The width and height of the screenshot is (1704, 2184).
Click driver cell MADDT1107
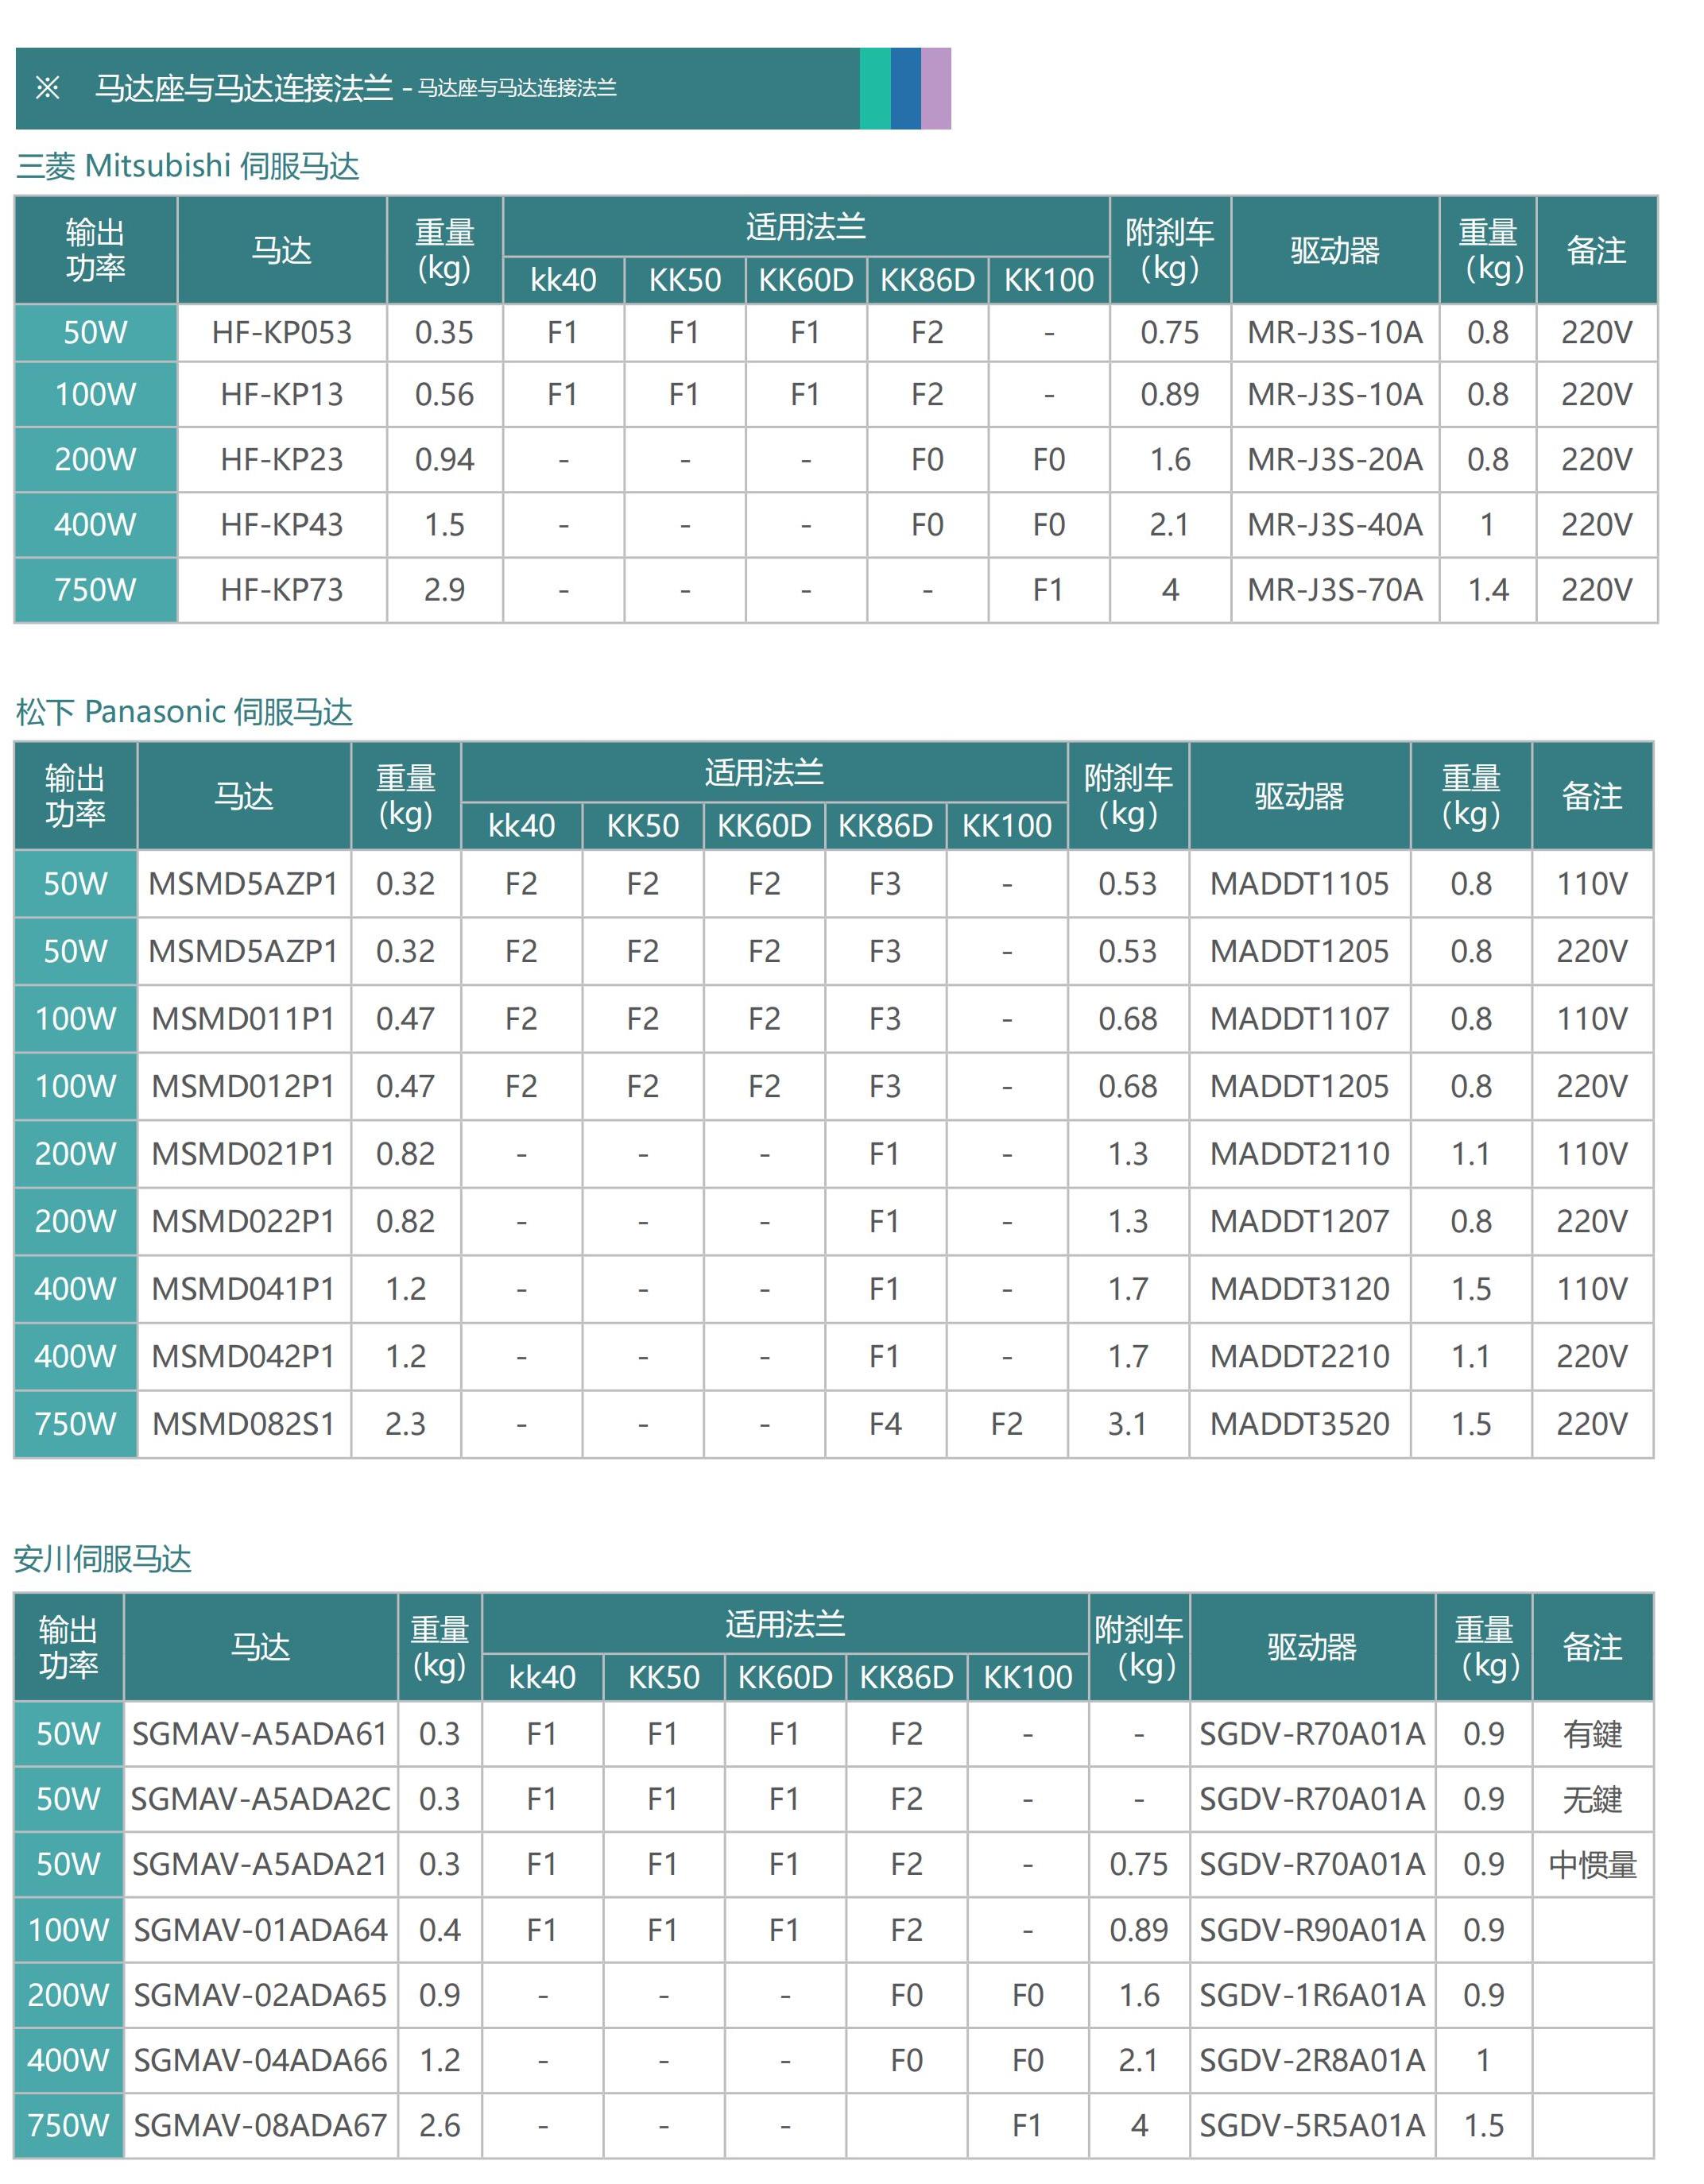pyautogui.click(x=1299, y=1018)
